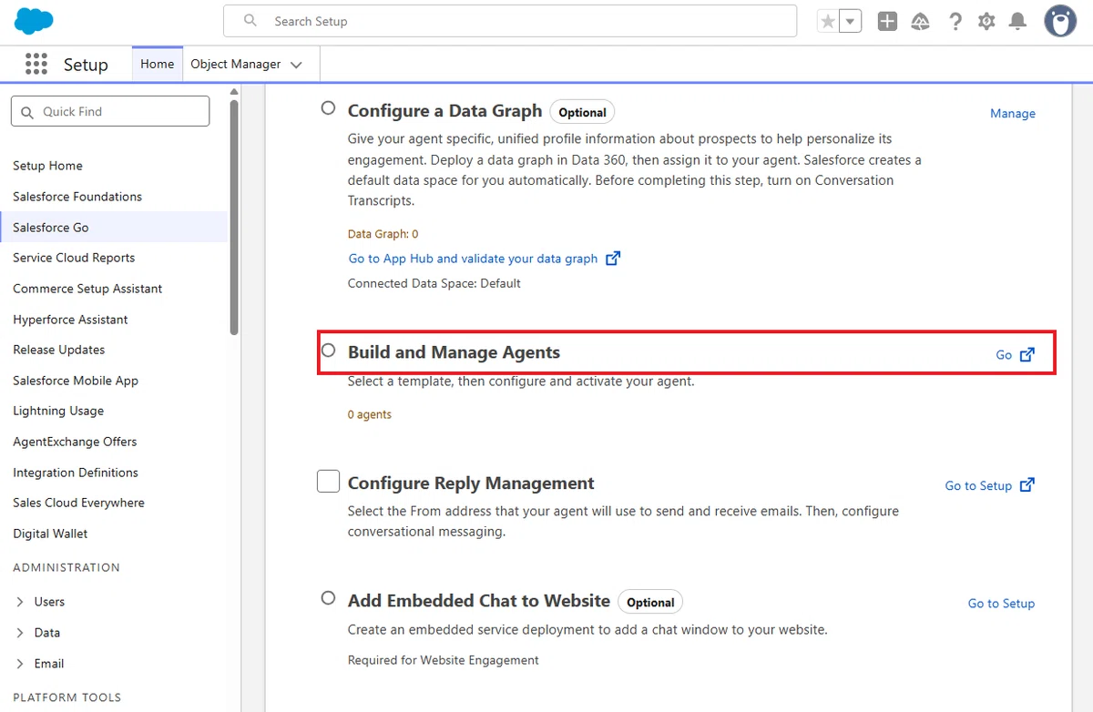
Task: Click the Go link for Agents
Action: 1015,355
